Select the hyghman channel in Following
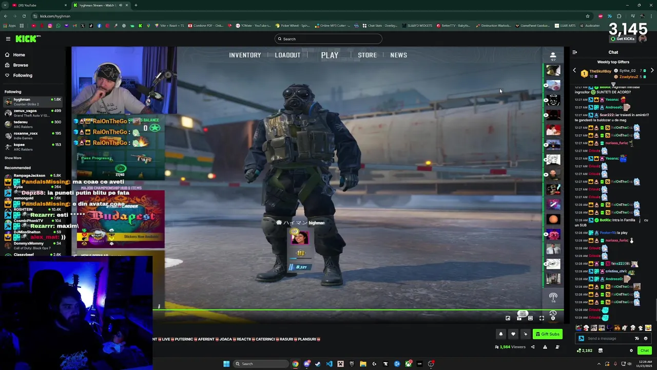This screenshot has width=657, height=370. point(33,101)
